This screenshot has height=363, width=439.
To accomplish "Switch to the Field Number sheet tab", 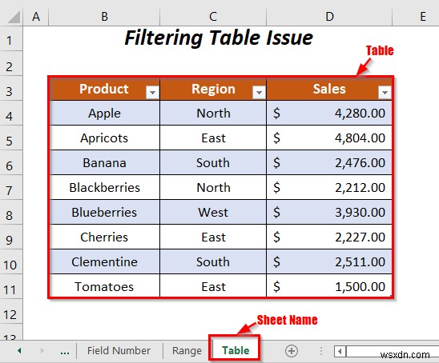I will pos(119,351).
